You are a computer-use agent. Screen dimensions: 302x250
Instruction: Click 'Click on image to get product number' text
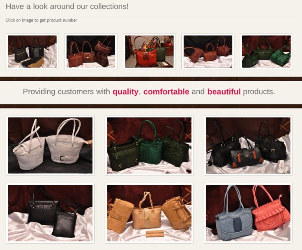[41, 20]
